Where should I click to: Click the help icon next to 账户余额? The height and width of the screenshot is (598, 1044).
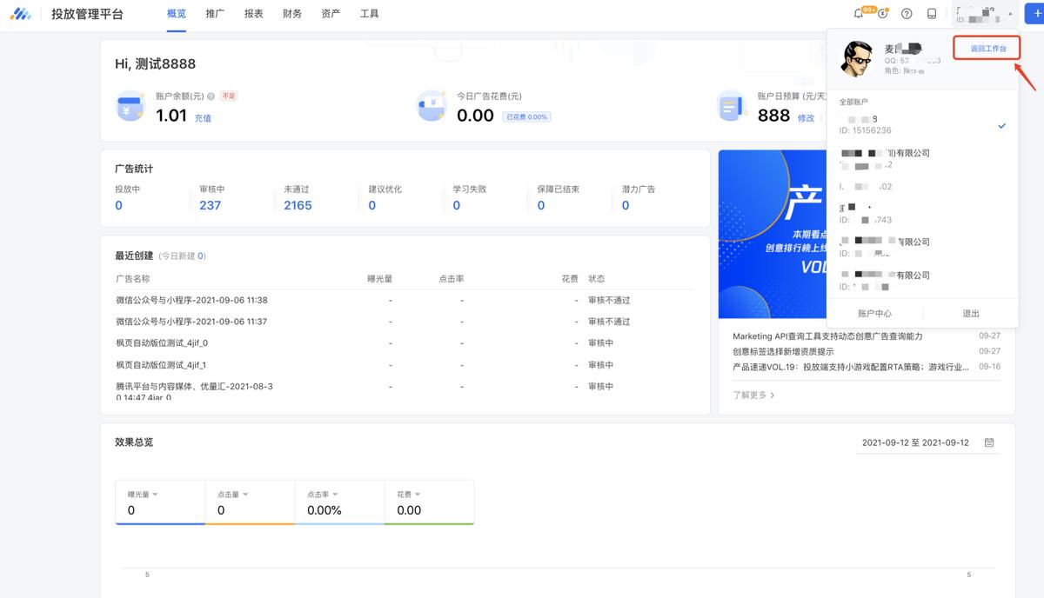click(211, 96)
